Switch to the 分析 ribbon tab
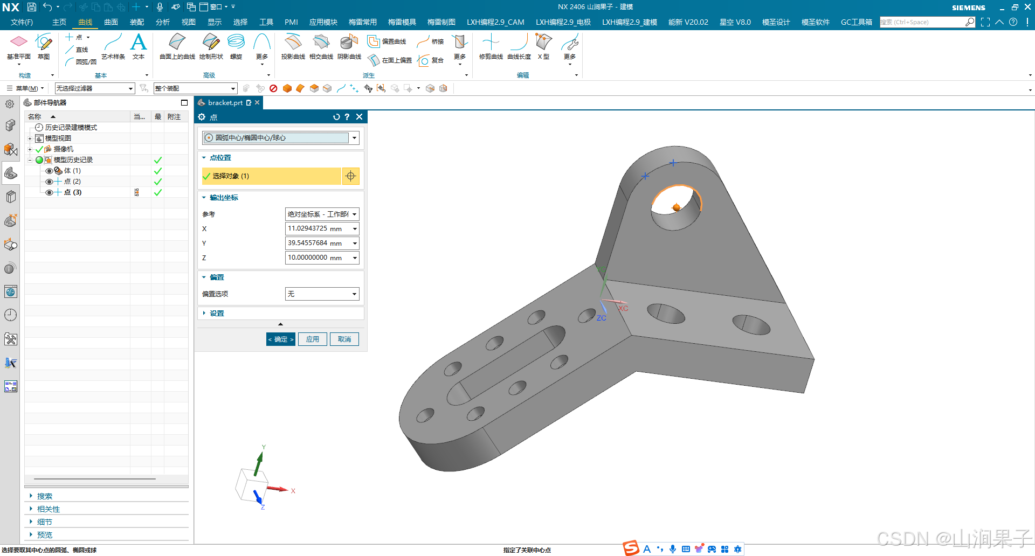The width and height of the screenshot is (1035, 556). [x=163, y=22]
